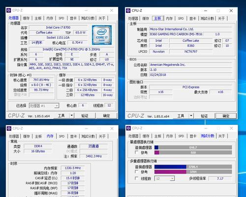Click the BIOS date 02/24/2018

[x=191, y=75]
